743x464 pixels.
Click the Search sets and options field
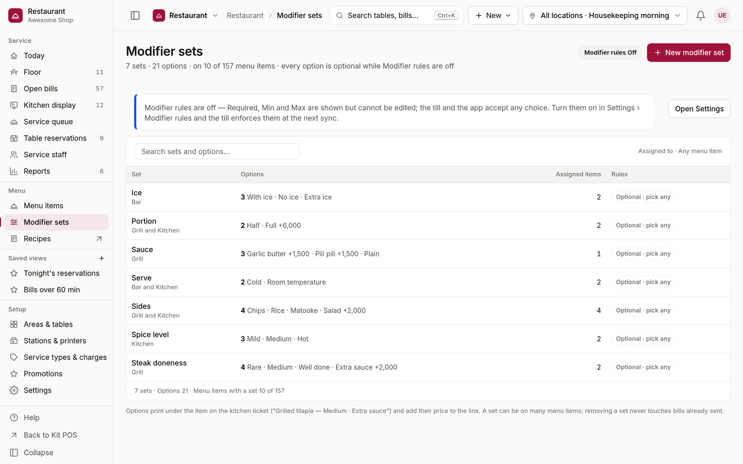click(217, 151)
